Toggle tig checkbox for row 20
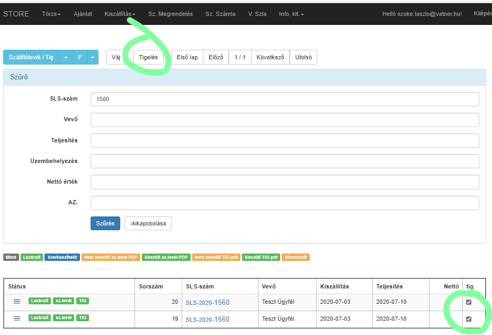The height and width of the screenshot is (335, 492). [469, 302]
